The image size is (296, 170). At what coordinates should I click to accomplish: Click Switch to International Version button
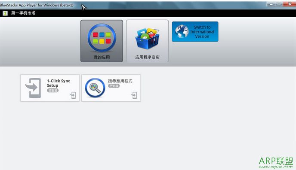pos(195,32)
